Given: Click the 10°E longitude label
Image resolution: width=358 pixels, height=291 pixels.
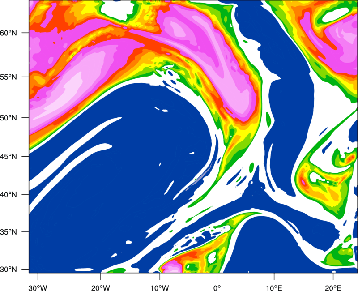Looking at the screenshot, I should [274, 288].
